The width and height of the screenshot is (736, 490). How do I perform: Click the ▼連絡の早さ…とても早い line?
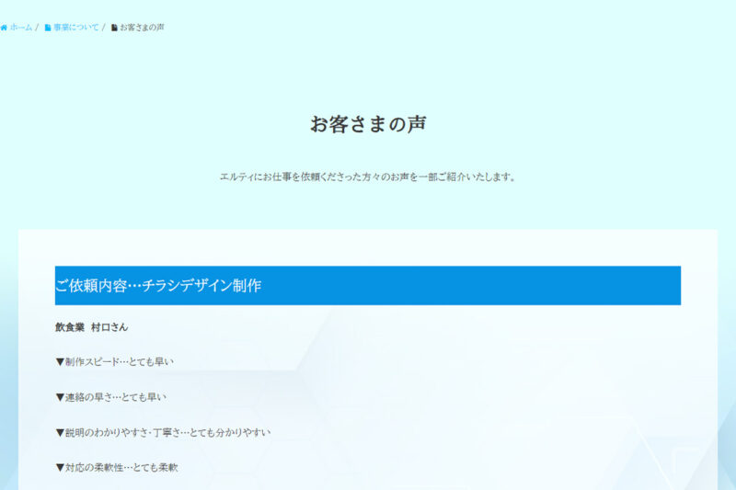pos(110,397)
